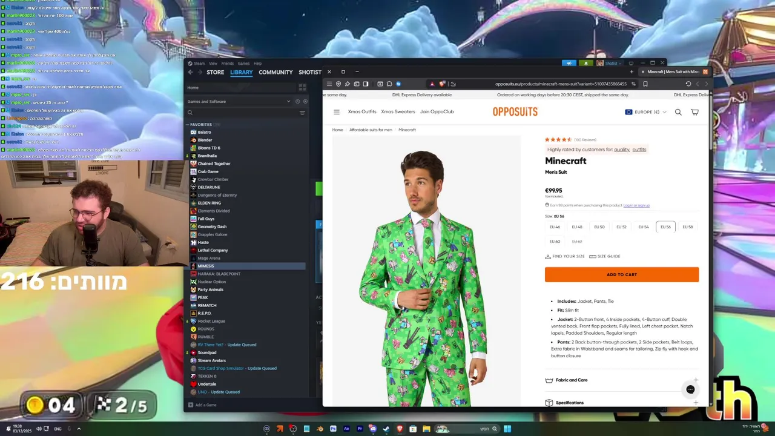The width and height of the screenshot is (775, 436).
Task: Open the Opposuits shopping cart icon
Action: (694, 112)
